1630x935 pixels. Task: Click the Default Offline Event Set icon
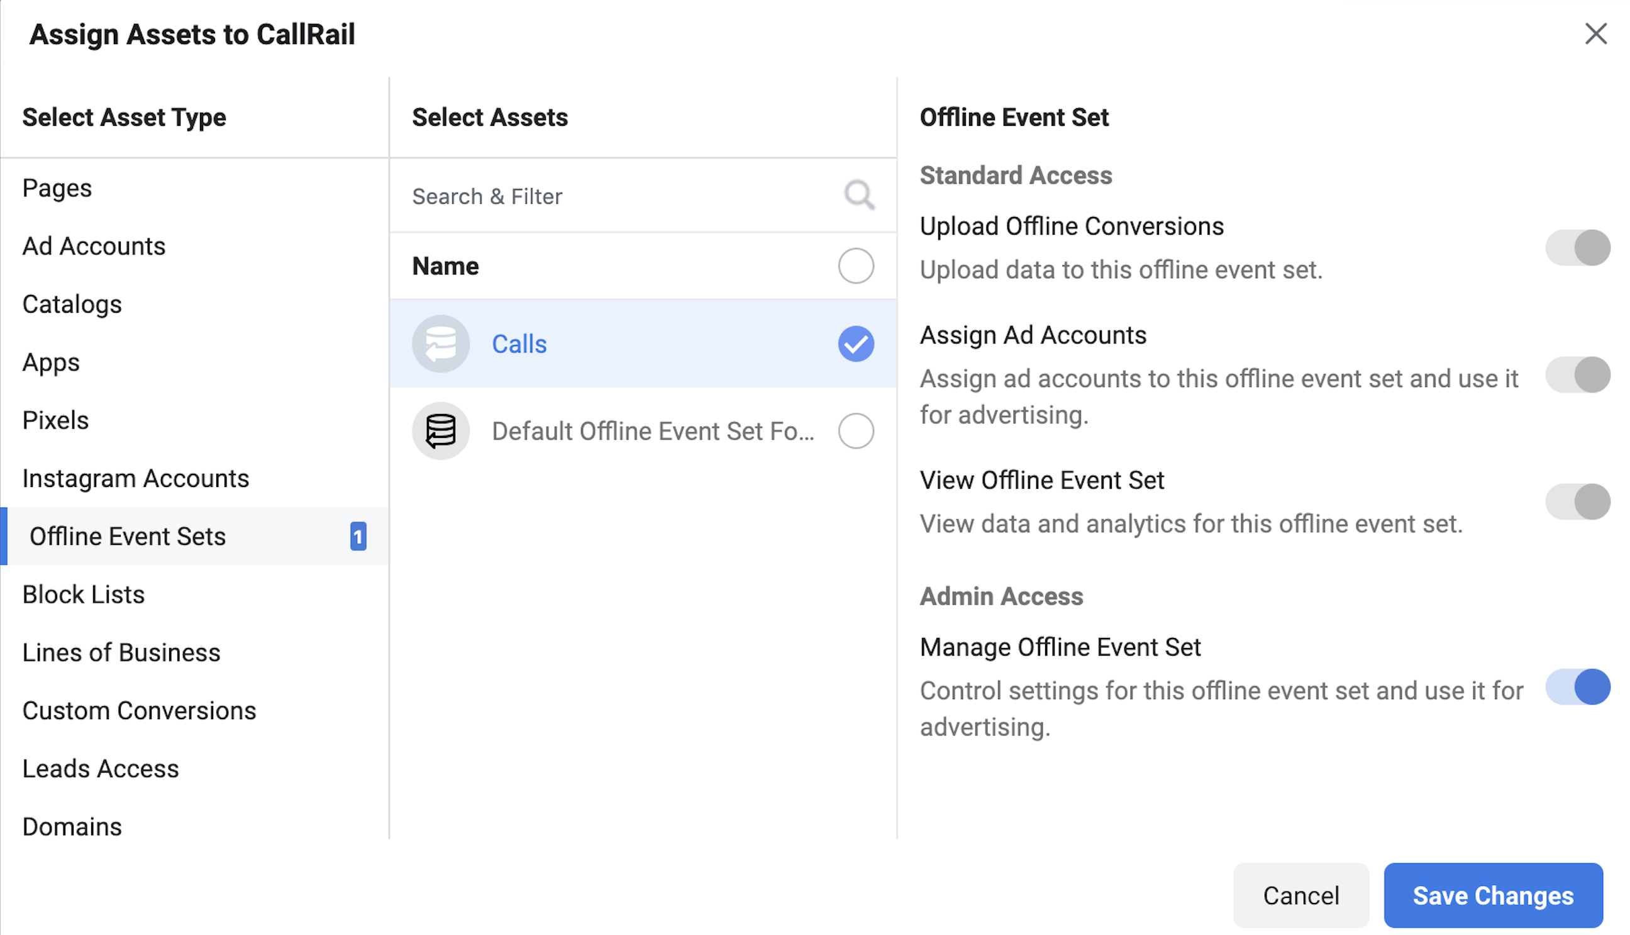(441, 431)
